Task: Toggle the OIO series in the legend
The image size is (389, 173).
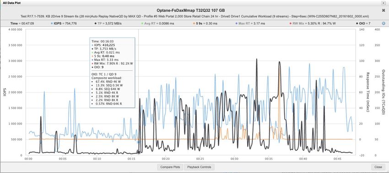Action: coord(363,23)
